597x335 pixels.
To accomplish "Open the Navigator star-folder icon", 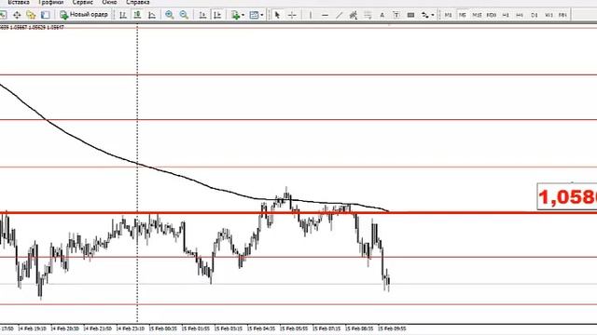I will [31, 15].
